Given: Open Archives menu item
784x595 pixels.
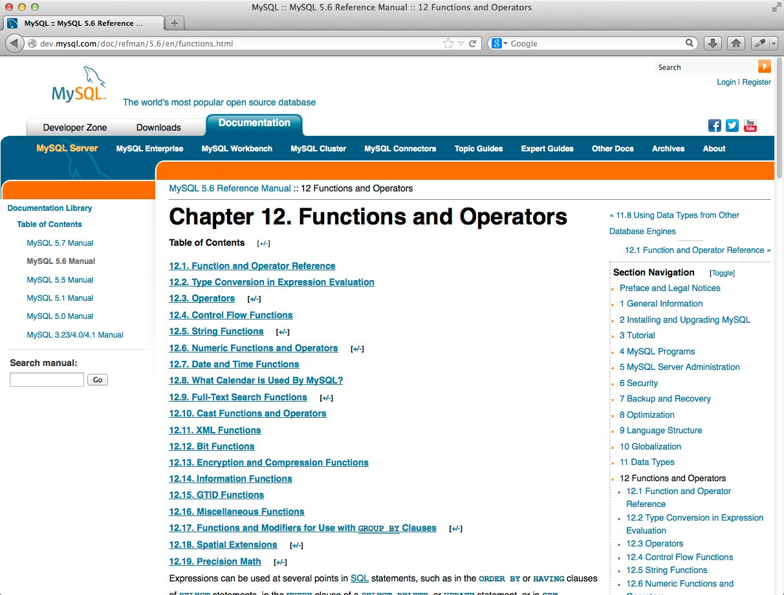Looking at the screenshot, I should point(668,149).
